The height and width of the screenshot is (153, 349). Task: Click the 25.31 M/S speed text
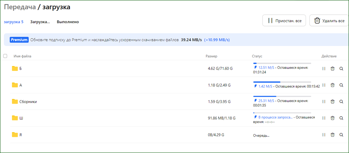pyautogui.click(x=266, y=101)
